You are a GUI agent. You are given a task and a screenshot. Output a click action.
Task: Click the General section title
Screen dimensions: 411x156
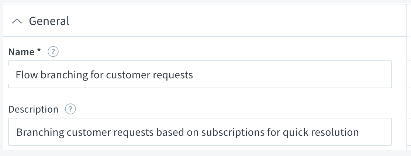pyautogui.click(x=49, y=21)
